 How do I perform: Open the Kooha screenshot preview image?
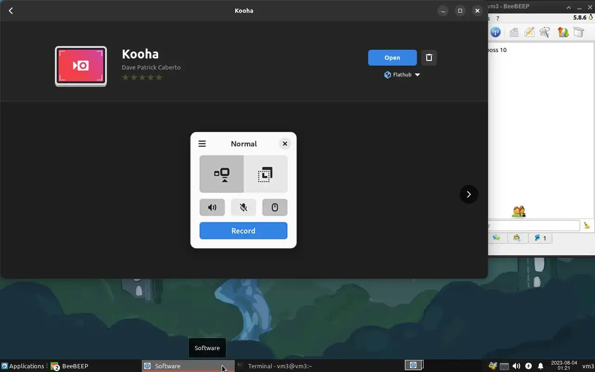[x=244, y=190]
